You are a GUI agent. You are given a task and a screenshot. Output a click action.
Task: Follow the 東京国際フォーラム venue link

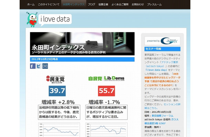coord(162,116)
